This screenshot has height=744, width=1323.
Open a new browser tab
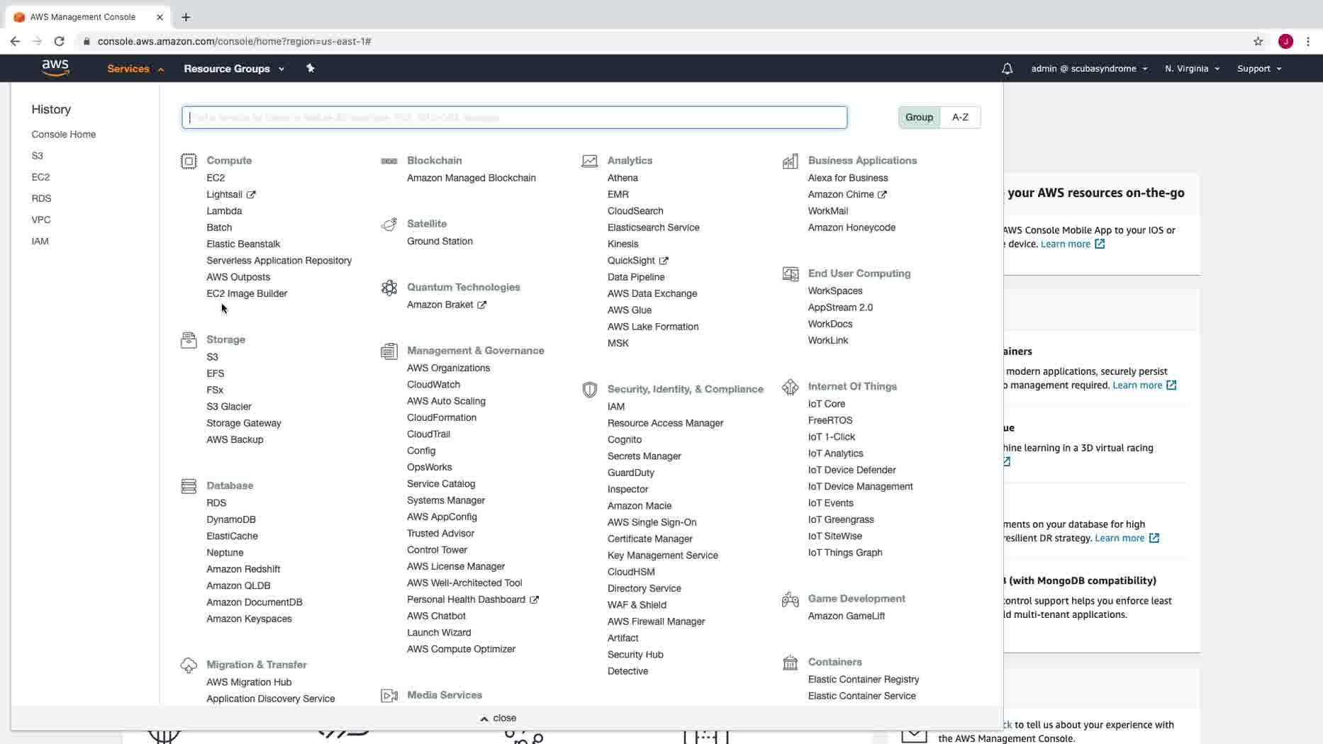(186, 17)
